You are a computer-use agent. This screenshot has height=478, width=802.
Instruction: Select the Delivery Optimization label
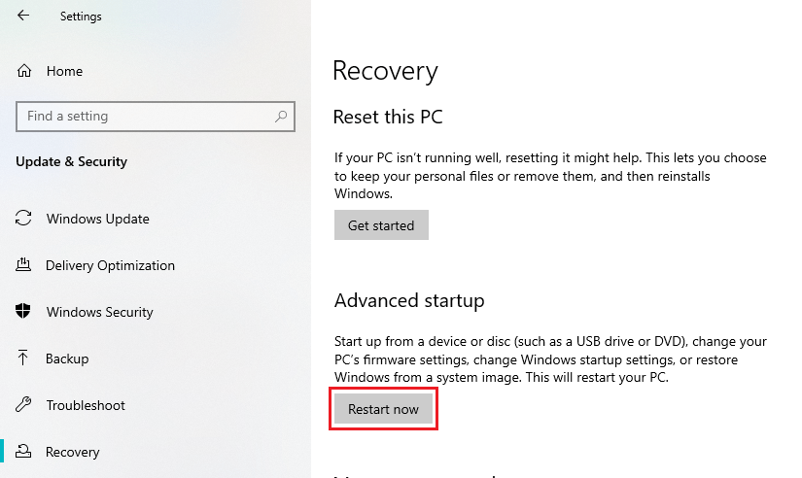tap(110, 266)
